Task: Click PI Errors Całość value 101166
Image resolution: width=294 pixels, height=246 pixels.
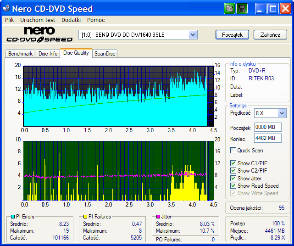Action: click(x=61, y=238)
